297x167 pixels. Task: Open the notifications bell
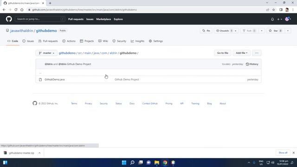point(272,19)
